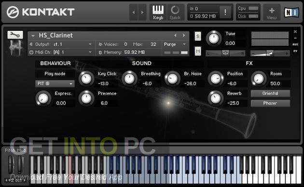Select next preset arrow beside HS_Clarinet
The image size is (304, 187).
184,36
